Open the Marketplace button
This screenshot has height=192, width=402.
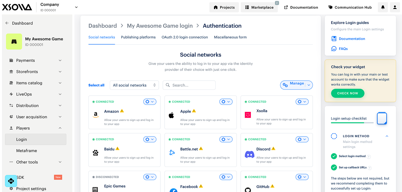point(259,7)
